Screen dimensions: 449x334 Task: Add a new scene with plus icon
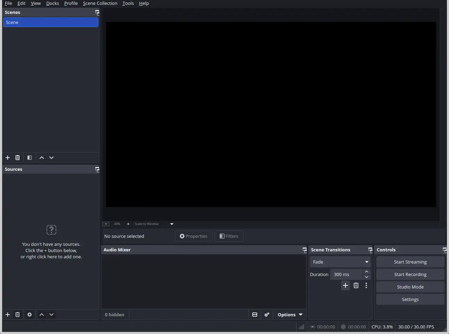8,158
